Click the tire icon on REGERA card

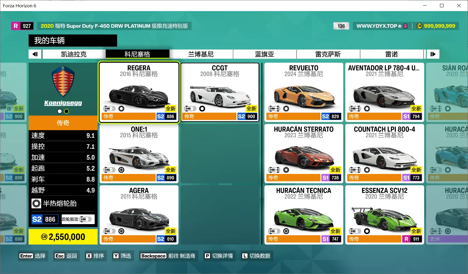click(121, 109)
